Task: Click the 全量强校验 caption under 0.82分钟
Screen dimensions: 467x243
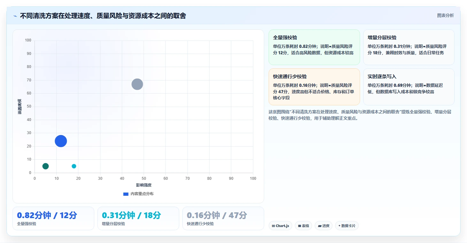Action: pyautogui.click(x=27, y=224)
